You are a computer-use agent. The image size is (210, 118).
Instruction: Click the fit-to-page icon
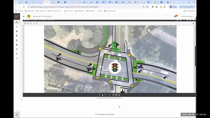pos(116,95)
